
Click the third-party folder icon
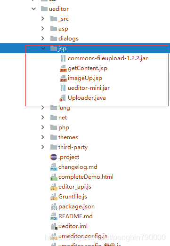(x=54, y=147)
